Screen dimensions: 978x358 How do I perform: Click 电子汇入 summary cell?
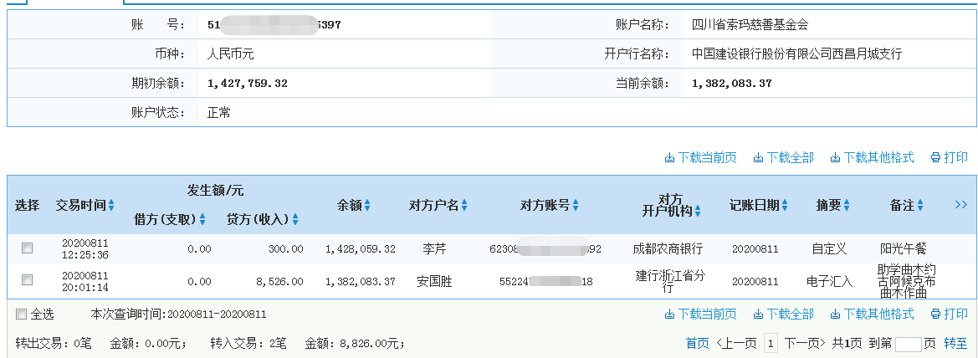[830, 281]
